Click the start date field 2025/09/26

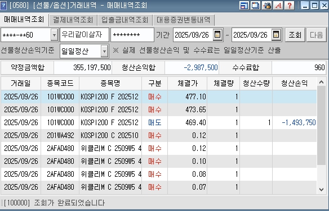click(x=193, y=35)
